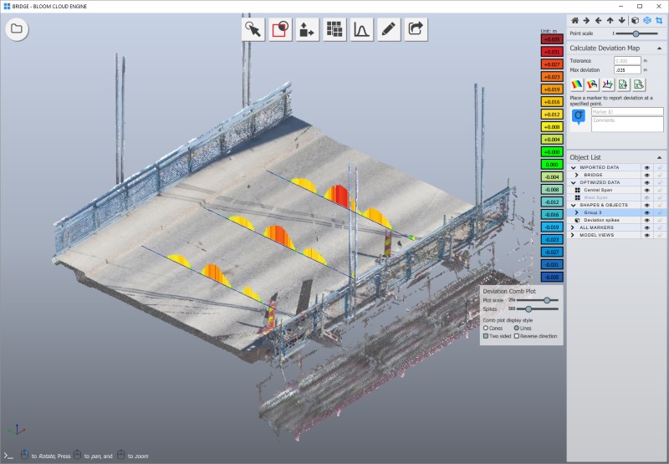Click the +0.035 red legend swatch
Screen dimensions: 669x464
552,39
